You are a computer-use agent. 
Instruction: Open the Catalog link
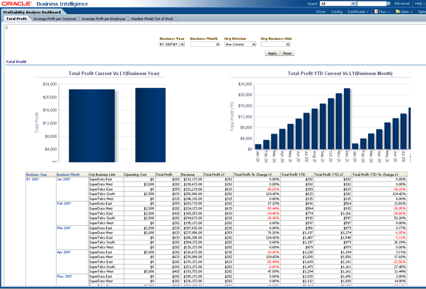coord(336,12)
